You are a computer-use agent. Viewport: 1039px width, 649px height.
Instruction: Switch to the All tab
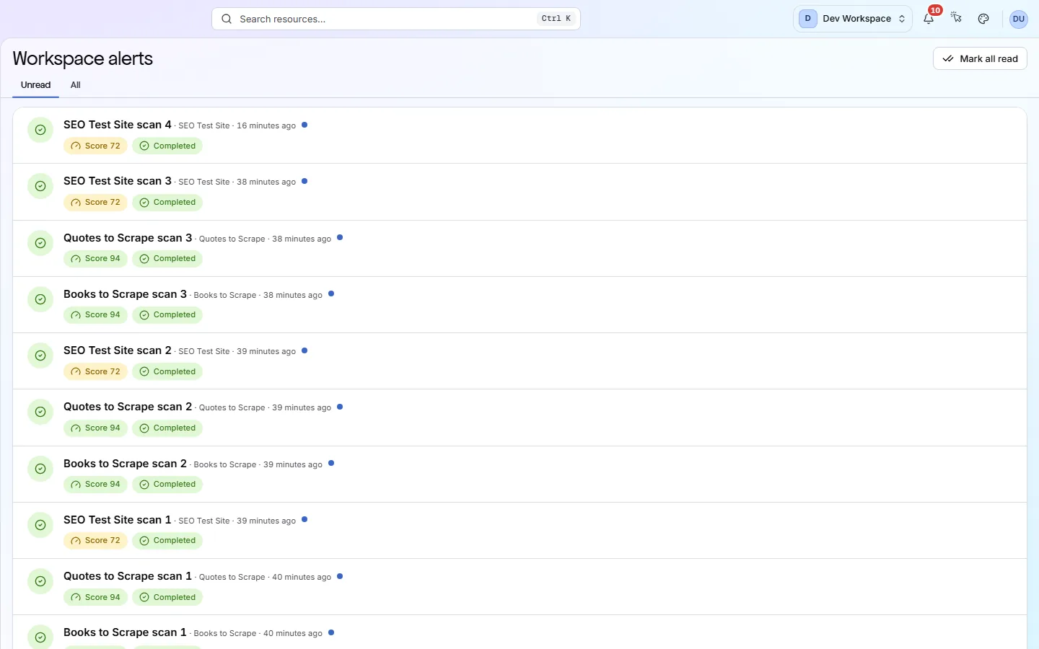click(75, 85)
